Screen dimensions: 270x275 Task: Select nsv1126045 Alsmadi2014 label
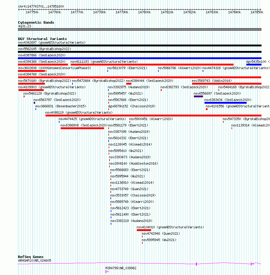point(130,145)
